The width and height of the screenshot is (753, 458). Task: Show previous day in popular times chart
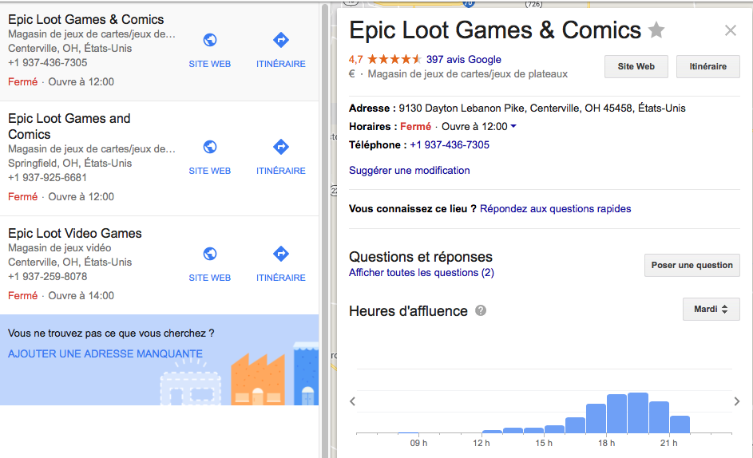(352, 401)
